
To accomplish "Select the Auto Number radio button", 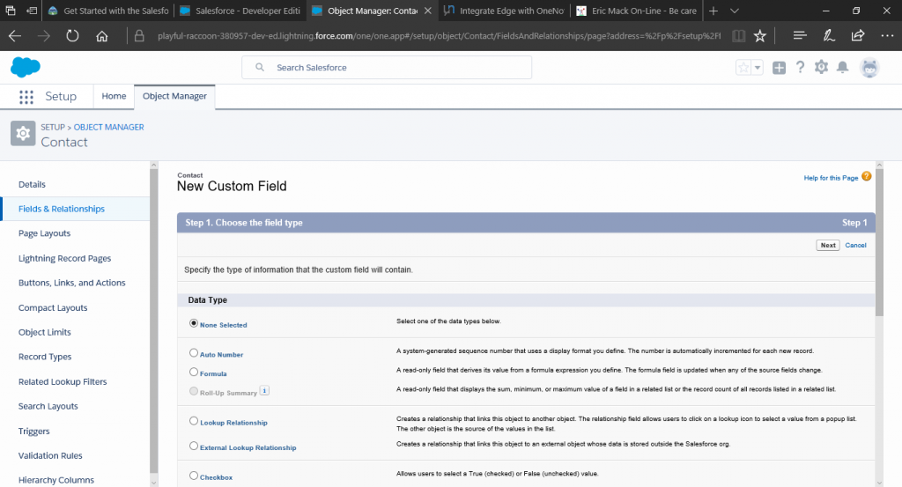I will click(x=194, y=353).
